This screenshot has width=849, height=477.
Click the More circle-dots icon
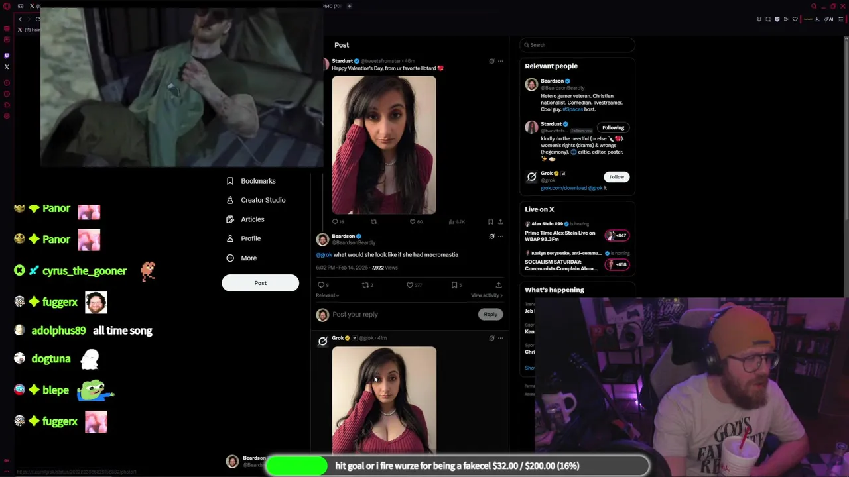(x=230, y=258)
